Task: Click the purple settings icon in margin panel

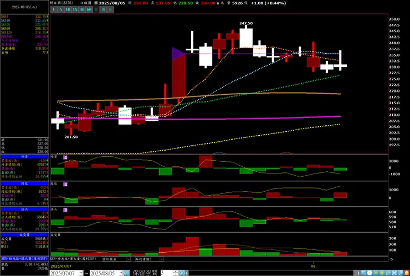Action: click(x=65, y=157)
